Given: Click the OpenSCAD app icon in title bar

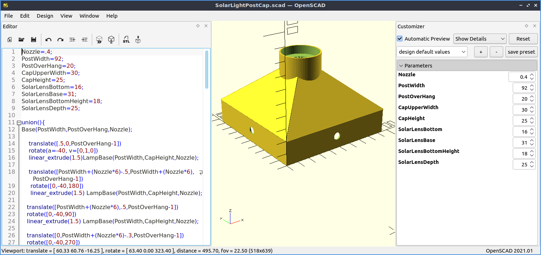Looking at the screenshot, I should point(6,5).
